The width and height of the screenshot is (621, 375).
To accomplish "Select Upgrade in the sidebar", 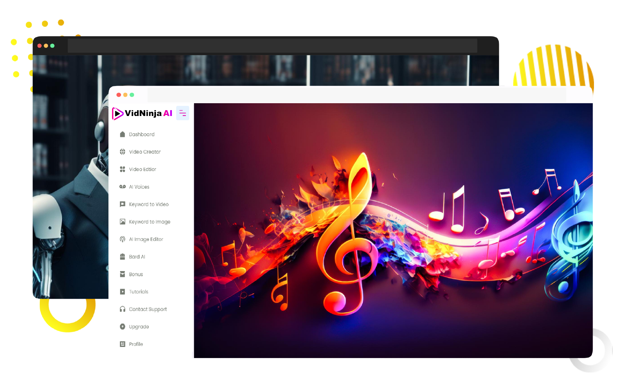I will (x=139, y=327).
